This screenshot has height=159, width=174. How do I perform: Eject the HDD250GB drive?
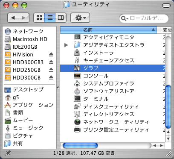pyautogui.click(x=51, y=70)
